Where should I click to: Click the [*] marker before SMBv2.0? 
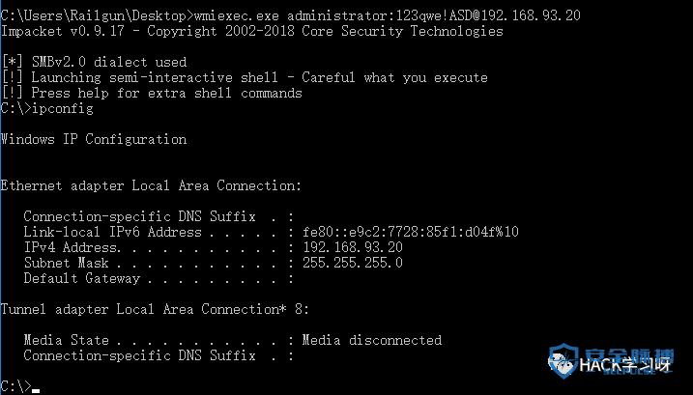point(12,63)
